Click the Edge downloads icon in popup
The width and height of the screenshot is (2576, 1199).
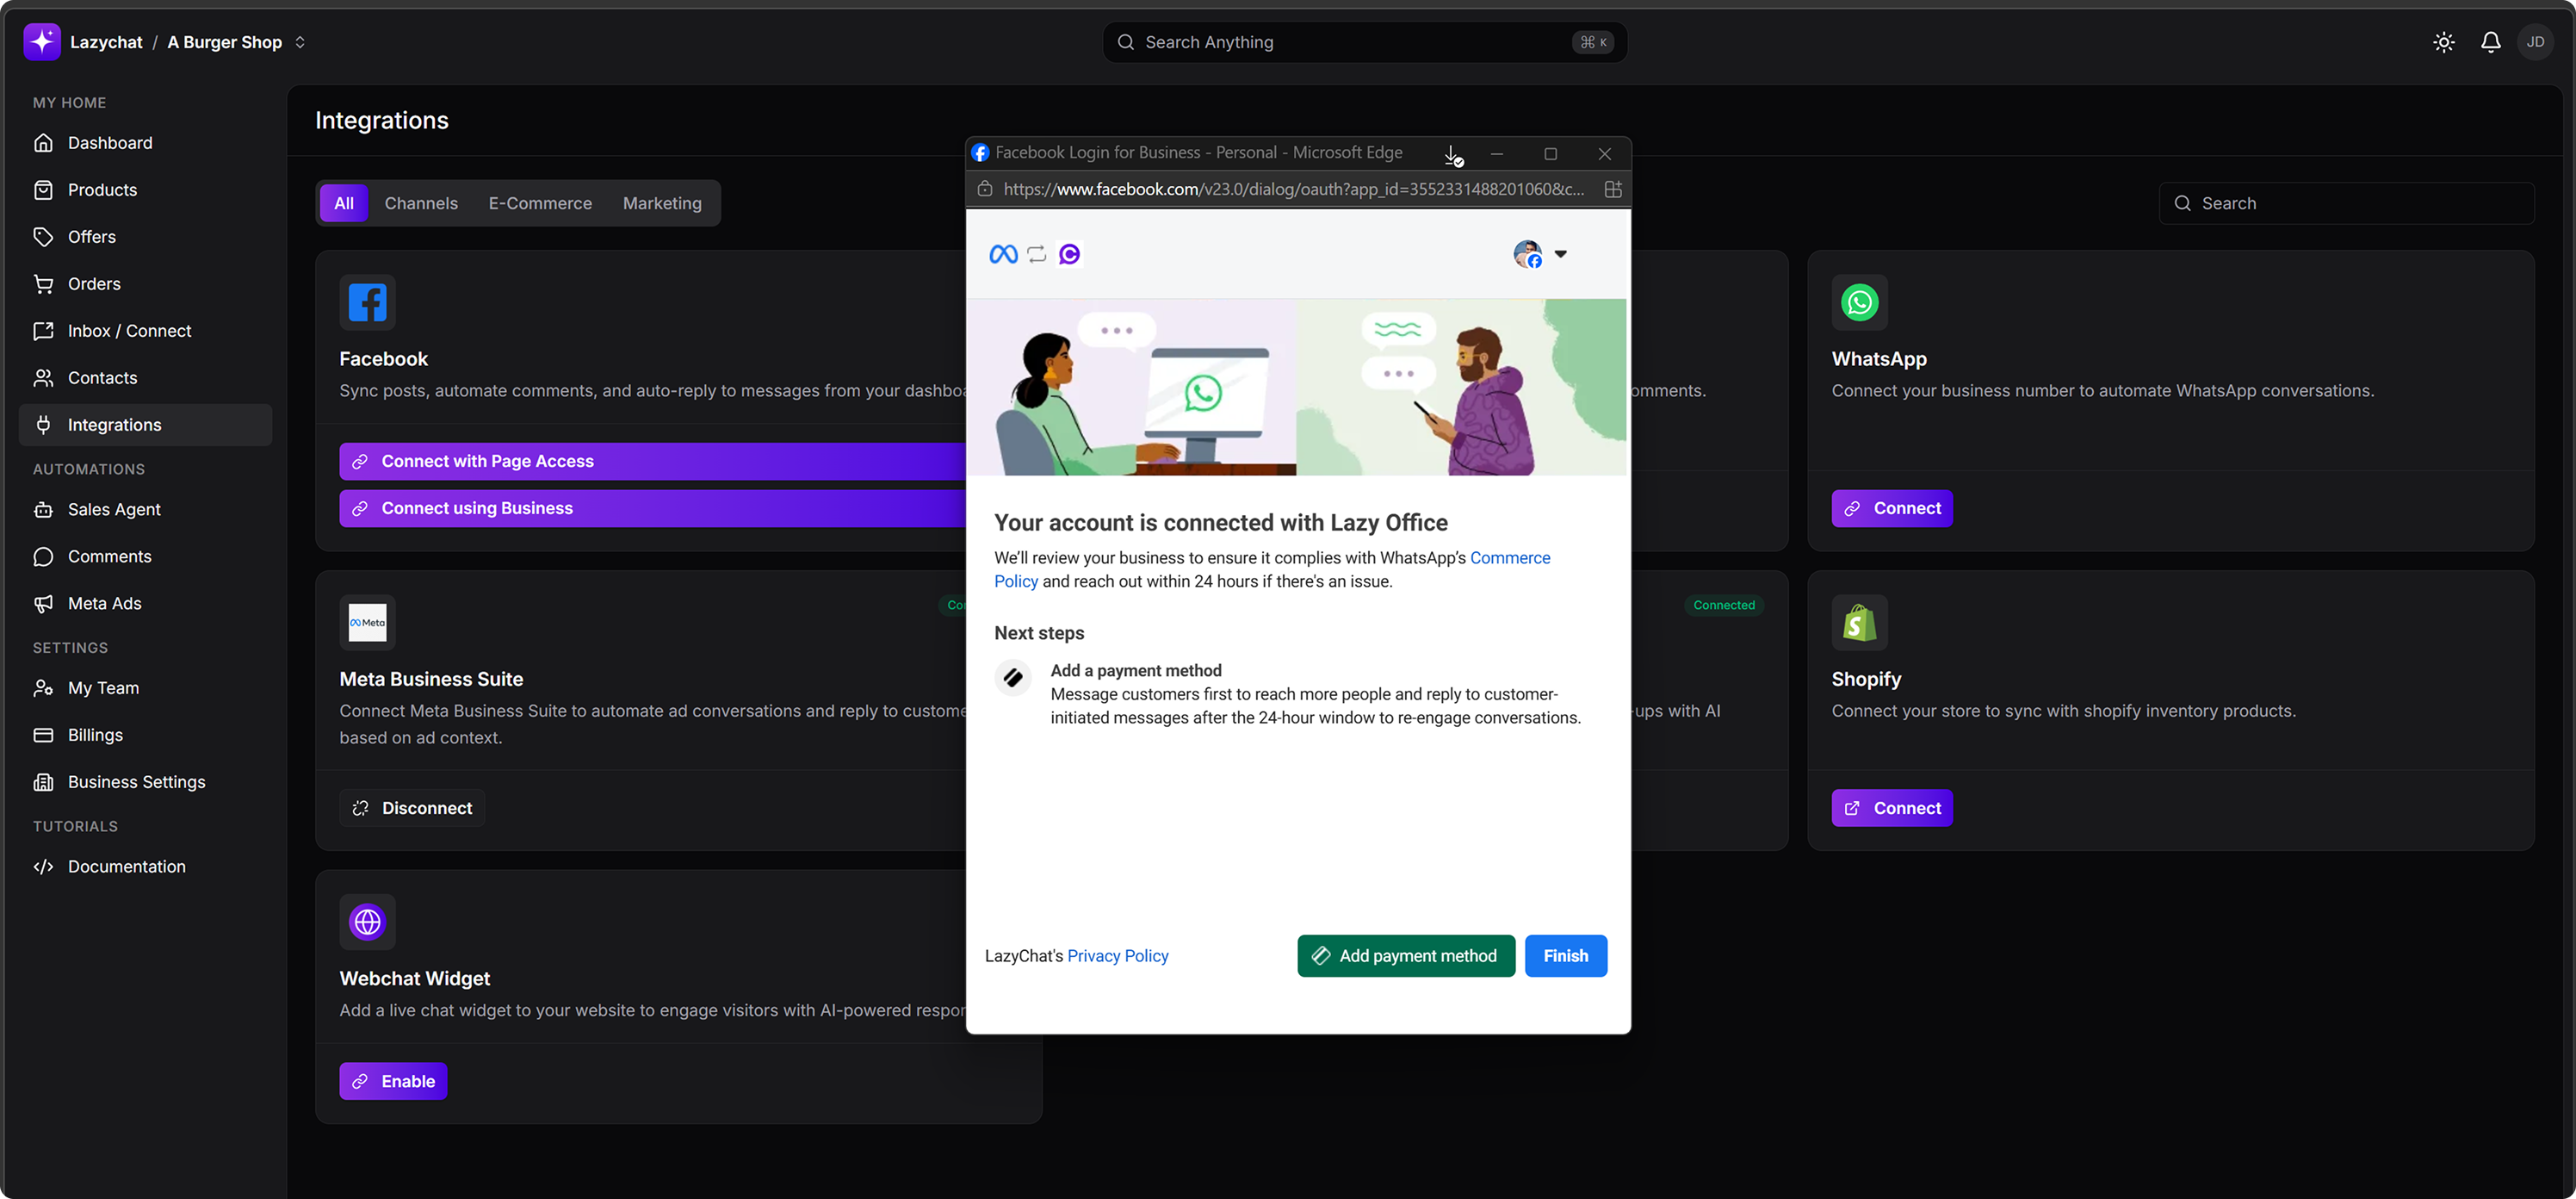point(1452,154)
